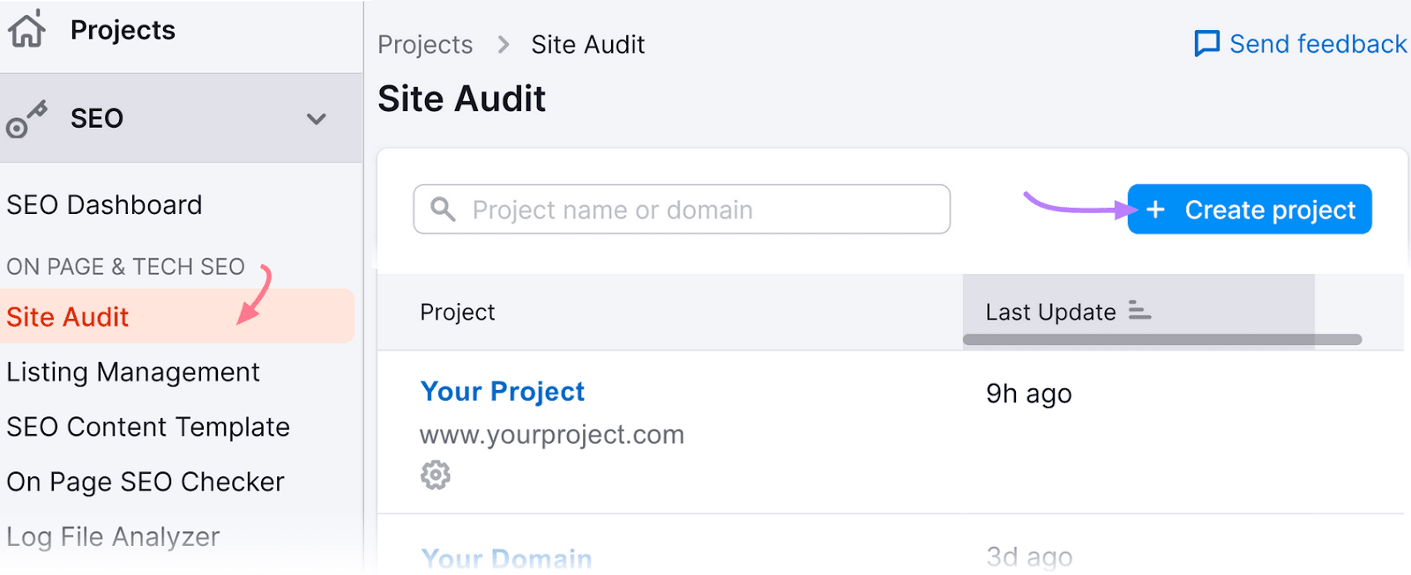Click the project name or domain search field
The height and width of the screenshot is (575, 1411).
(x=679, y=210)
